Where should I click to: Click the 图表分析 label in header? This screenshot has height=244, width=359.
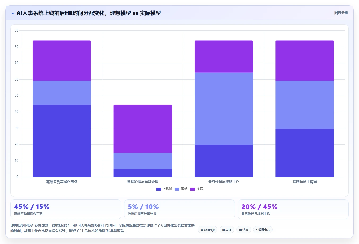click(x=341, y=13)
